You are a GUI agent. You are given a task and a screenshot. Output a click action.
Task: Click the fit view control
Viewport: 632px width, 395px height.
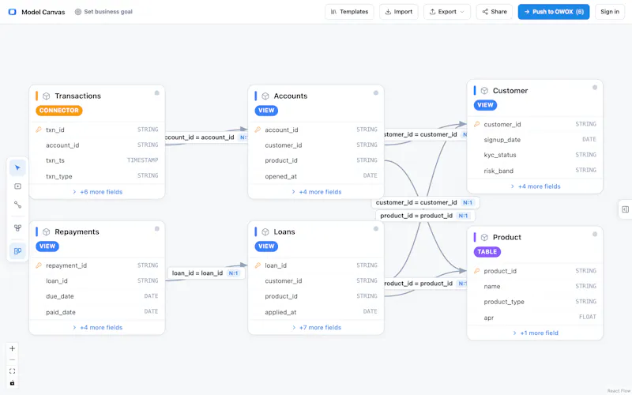tap(12, 371)
